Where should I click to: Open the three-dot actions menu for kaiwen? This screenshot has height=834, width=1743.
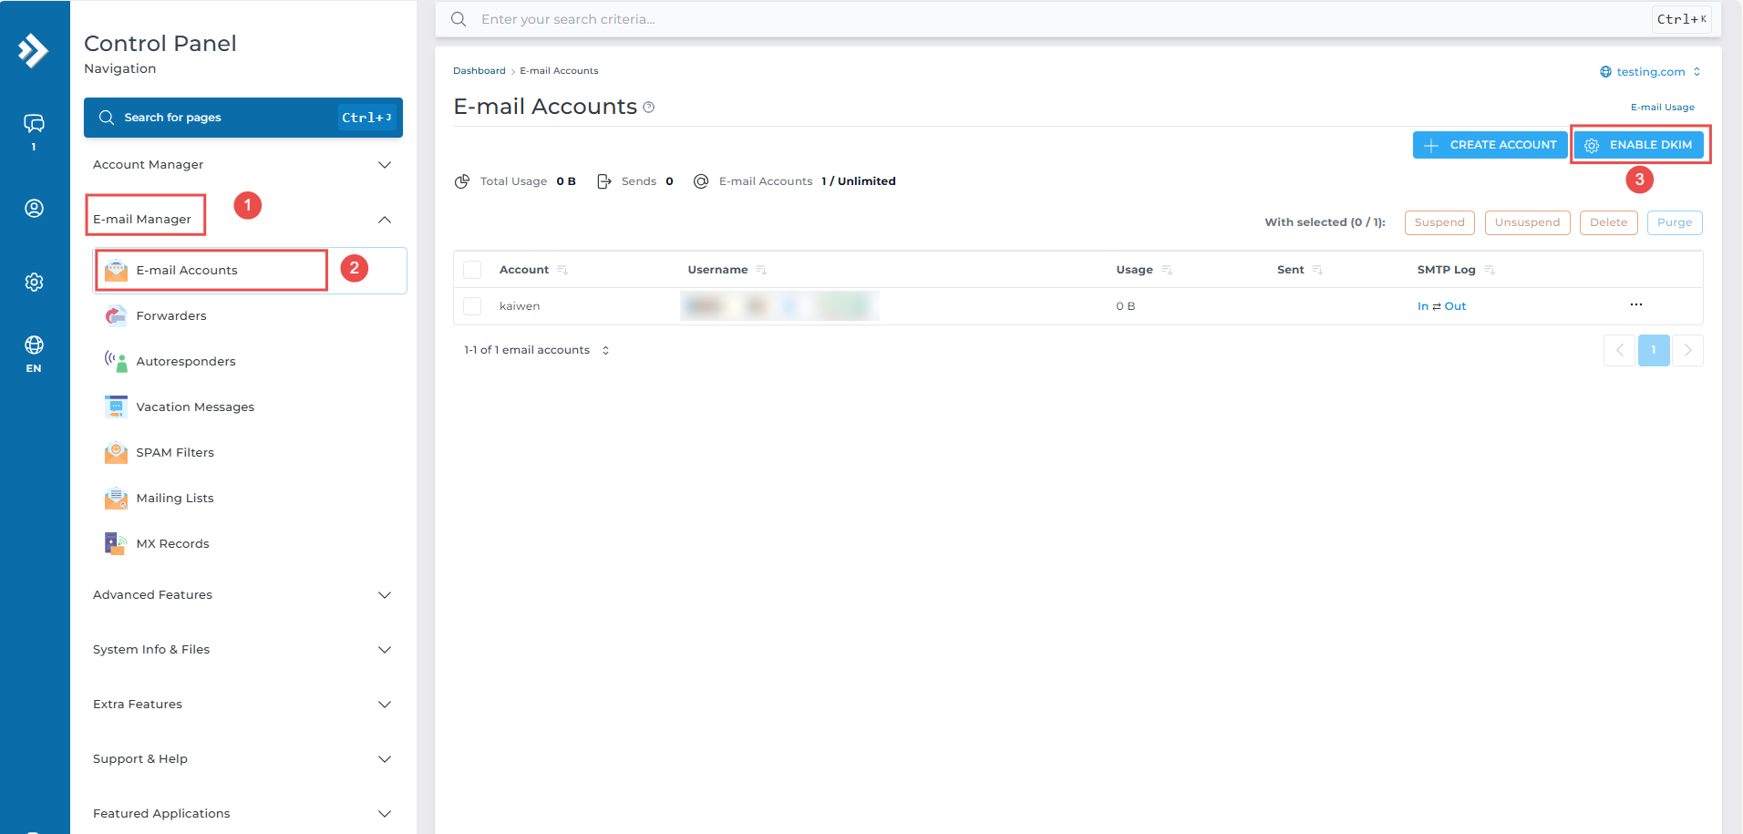pos(1635,304)
